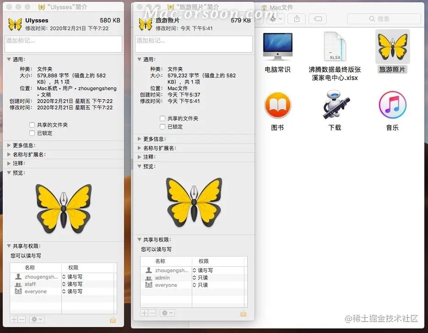Screen dimensions: 428x333
Task: Click the 搜索 search field in Finder
Action: tap(384, 19)
